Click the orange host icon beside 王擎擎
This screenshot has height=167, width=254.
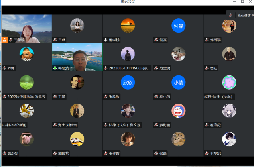4,40
